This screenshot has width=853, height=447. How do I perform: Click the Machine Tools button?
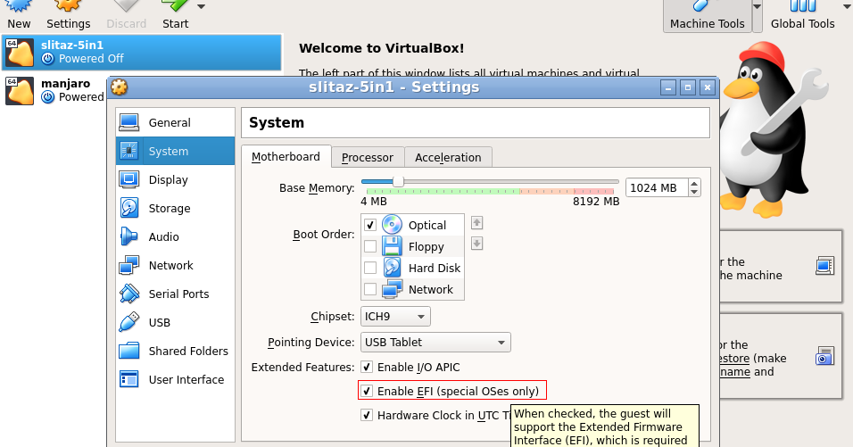pyautogui.click(x=708, y=15)
